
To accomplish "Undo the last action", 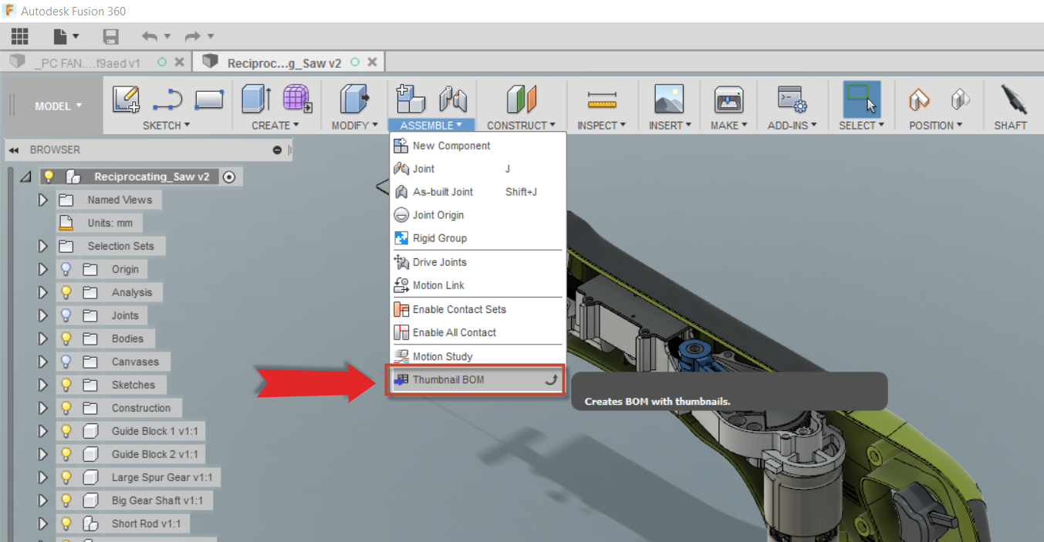I will [x=148, y=36].
